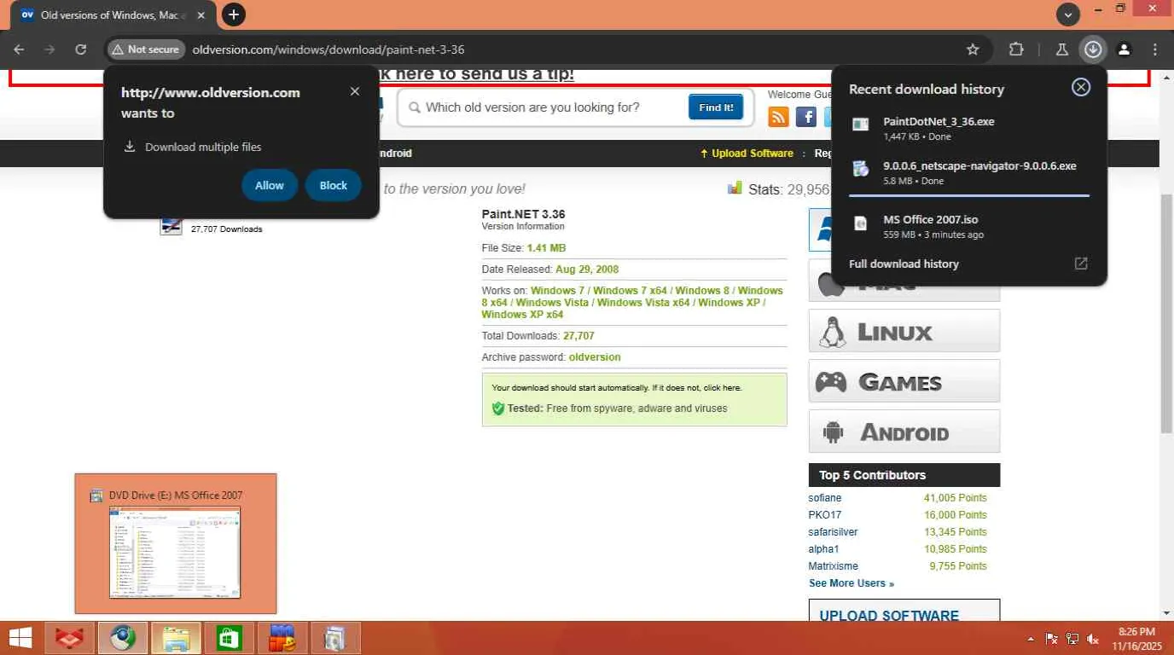Open contributor PKO17's profile
1174x655 pixels.
(825, 515)
